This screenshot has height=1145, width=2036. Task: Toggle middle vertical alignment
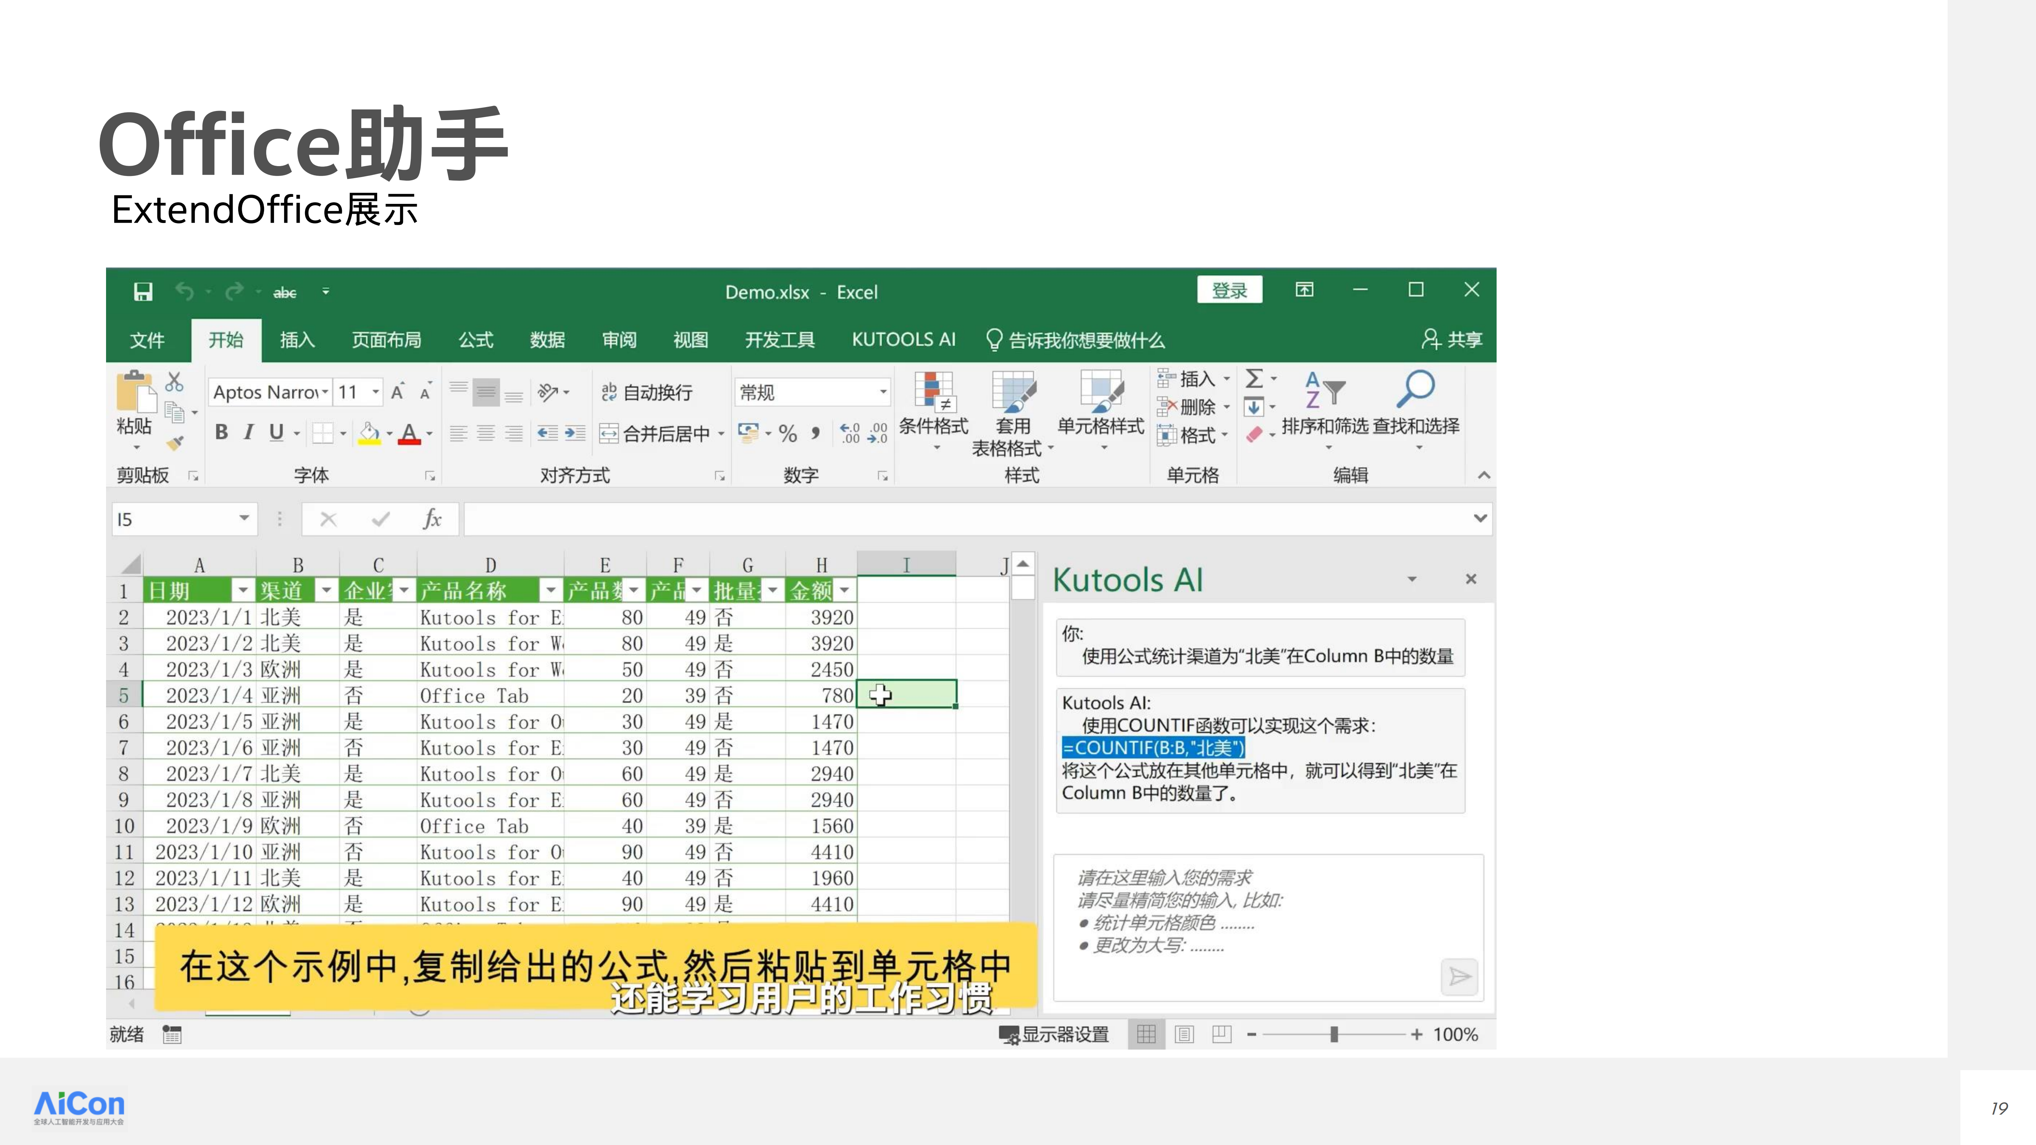(486, 392)
